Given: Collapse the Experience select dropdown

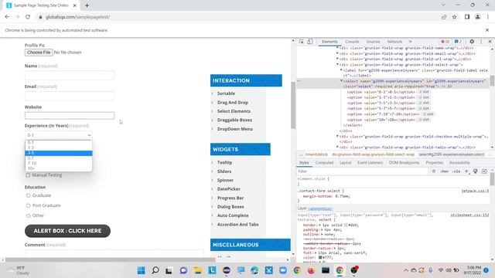Looking at the screenshot, I should (x=59, y=135).
